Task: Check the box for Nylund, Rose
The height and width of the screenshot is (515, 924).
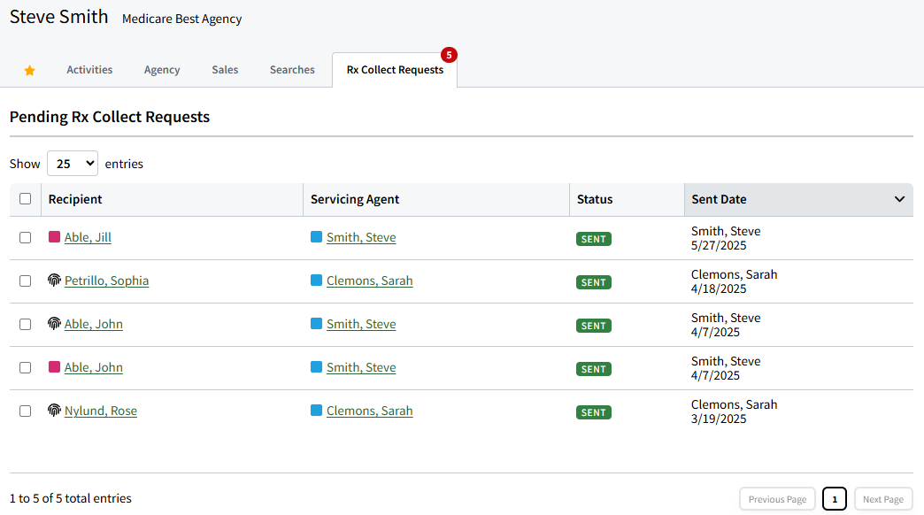Action: tap(26, 411)
